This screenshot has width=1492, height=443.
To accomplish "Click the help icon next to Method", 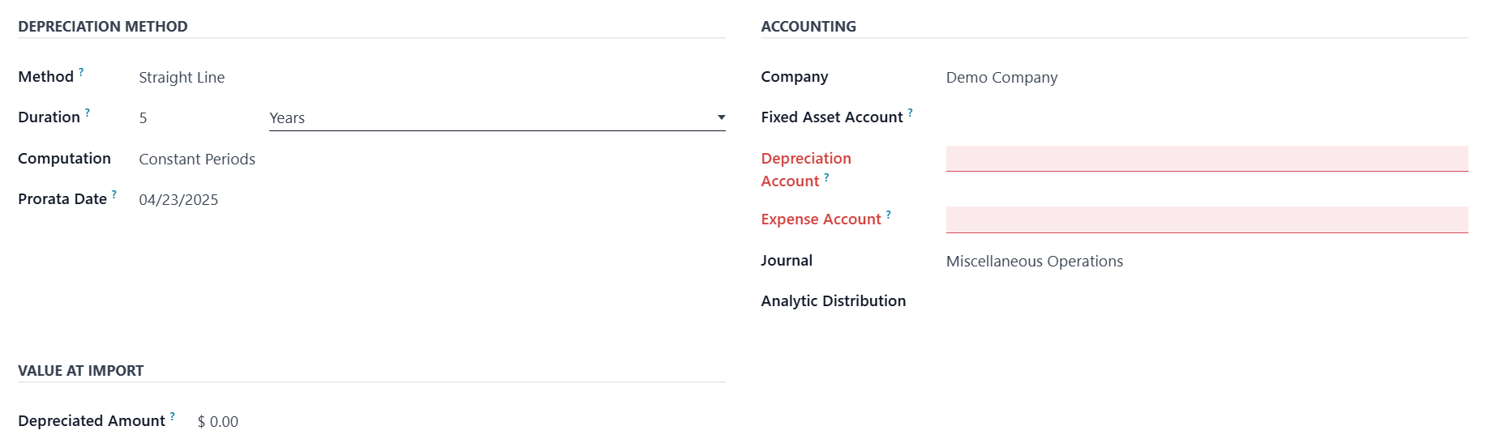I will (x=81, y=72).
